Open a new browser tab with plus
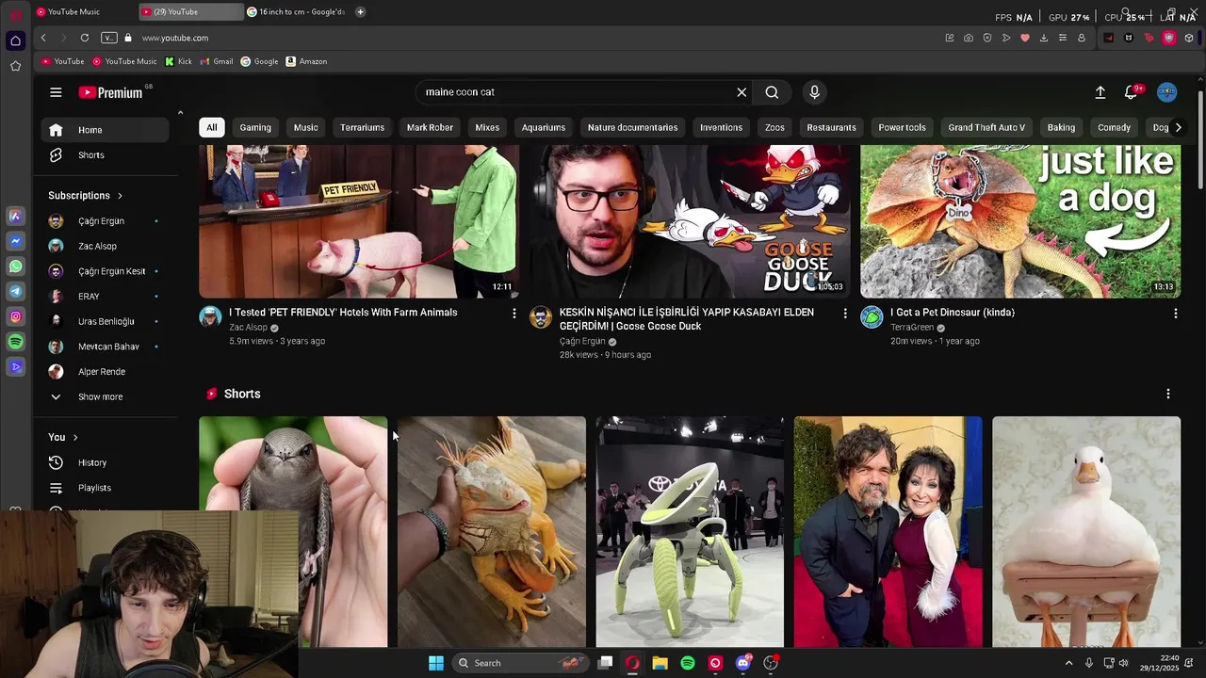1206x678 pixels. pyautogui.click(x=360, y=12)
